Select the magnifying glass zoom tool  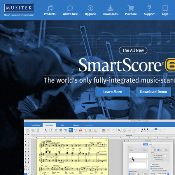click(x=119, y=130)
